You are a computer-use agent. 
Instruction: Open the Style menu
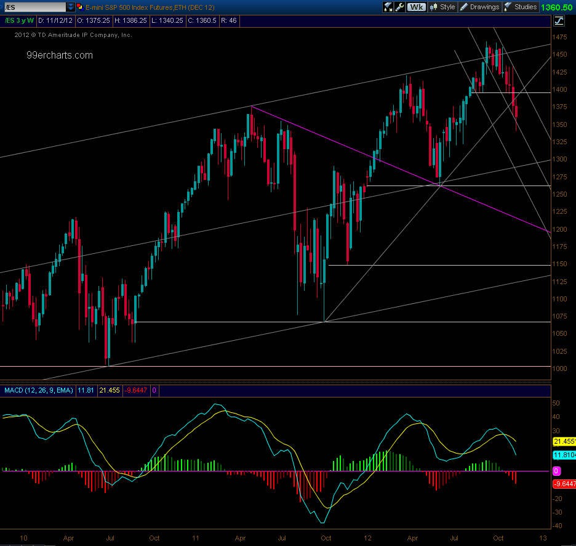(x=442, y=7)
